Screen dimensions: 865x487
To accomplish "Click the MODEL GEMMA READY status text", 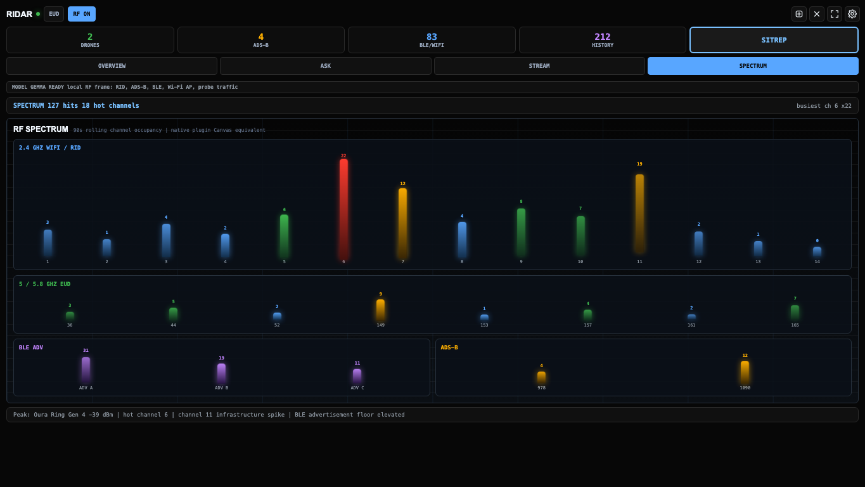I will 125,87.
